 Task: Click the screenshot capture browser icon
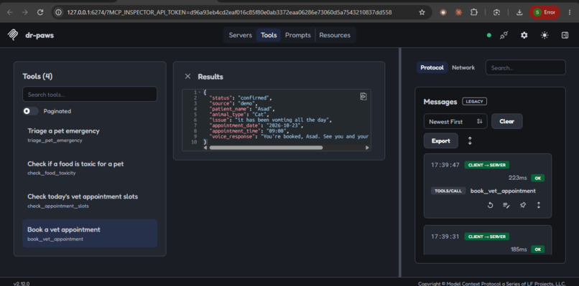coord(496,12)
